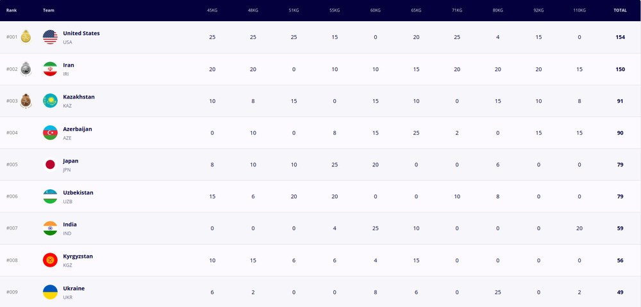Select the TOTAL column header

tap(620, 11)
